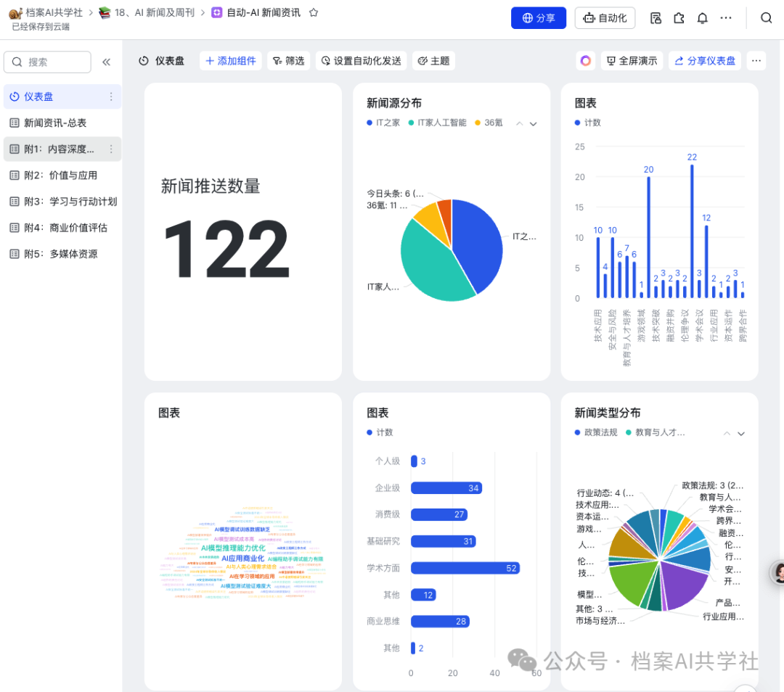Show next legend page in 新闻类型分布

741,434
